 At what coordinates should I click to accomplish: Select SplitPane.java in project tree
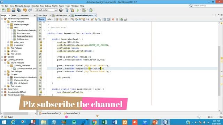(x=22, y=39)
